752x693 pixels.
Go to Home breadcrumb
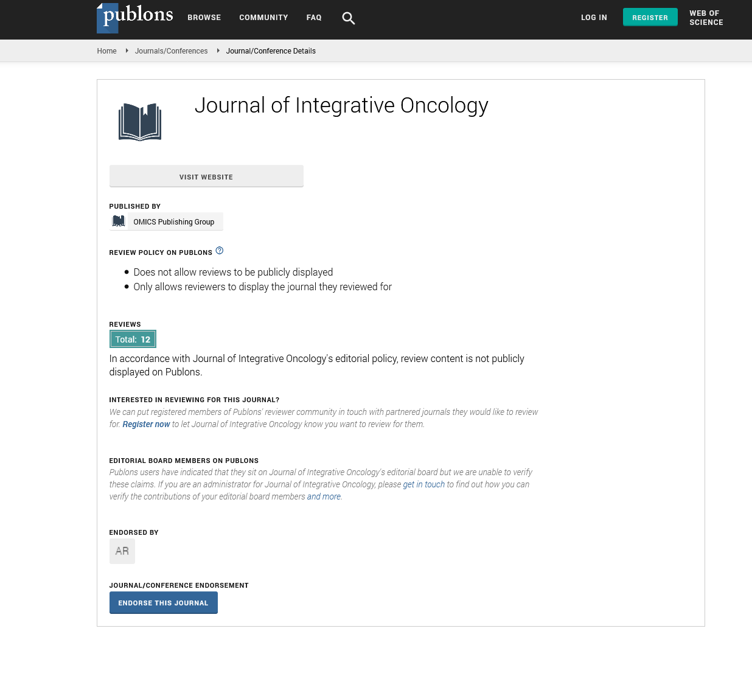point(106,51)
